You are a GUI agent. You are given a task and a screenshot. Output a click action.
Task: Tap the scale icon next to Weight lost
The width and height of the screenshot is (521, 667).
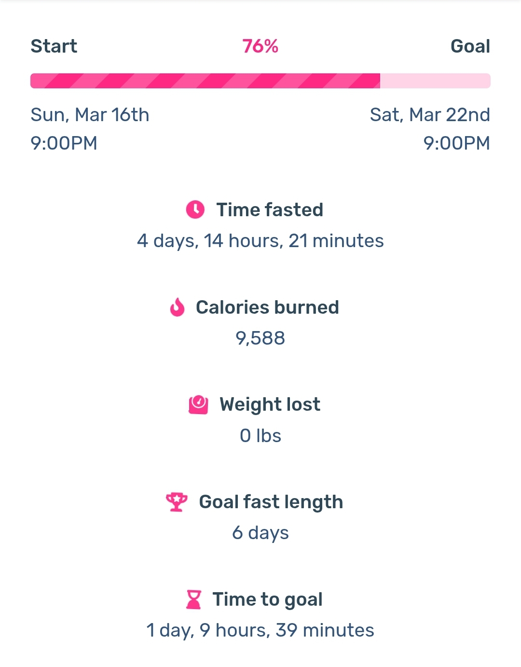198,404
